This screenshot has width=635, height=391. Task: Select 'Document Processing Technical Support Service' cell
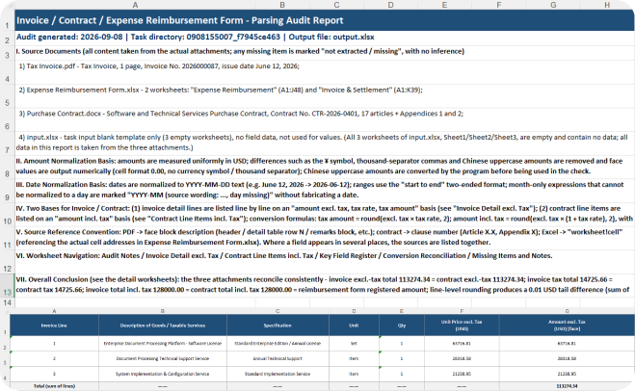click(x=163, y=358)
